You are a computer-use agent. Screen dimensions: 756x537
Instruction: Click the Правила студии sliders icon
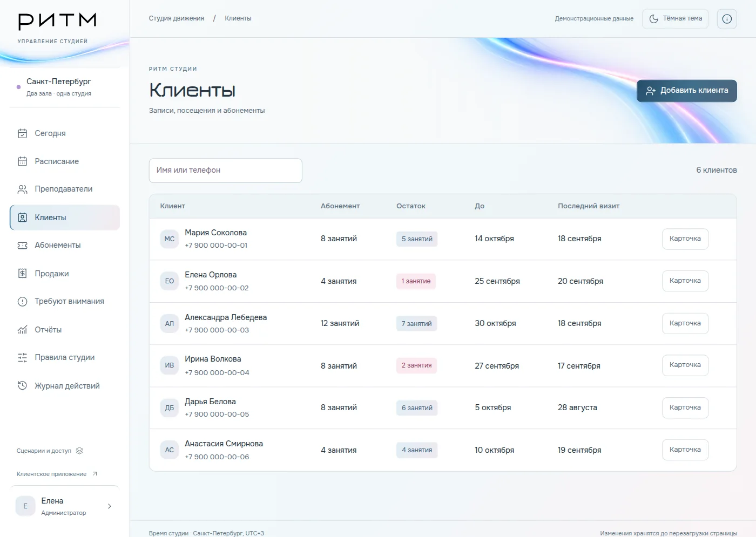(x=22, y=358)
